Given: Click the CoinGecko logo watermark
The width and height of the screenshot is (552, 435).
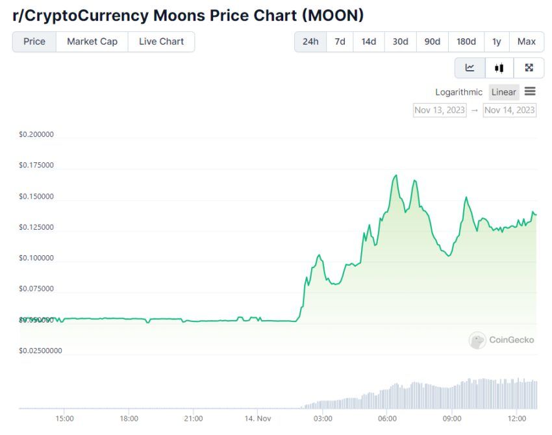Looking at the screenshot, I should (x=501, y=340).
